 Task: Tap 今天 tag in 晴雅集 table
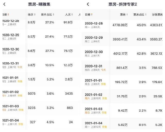coord(20,67)
